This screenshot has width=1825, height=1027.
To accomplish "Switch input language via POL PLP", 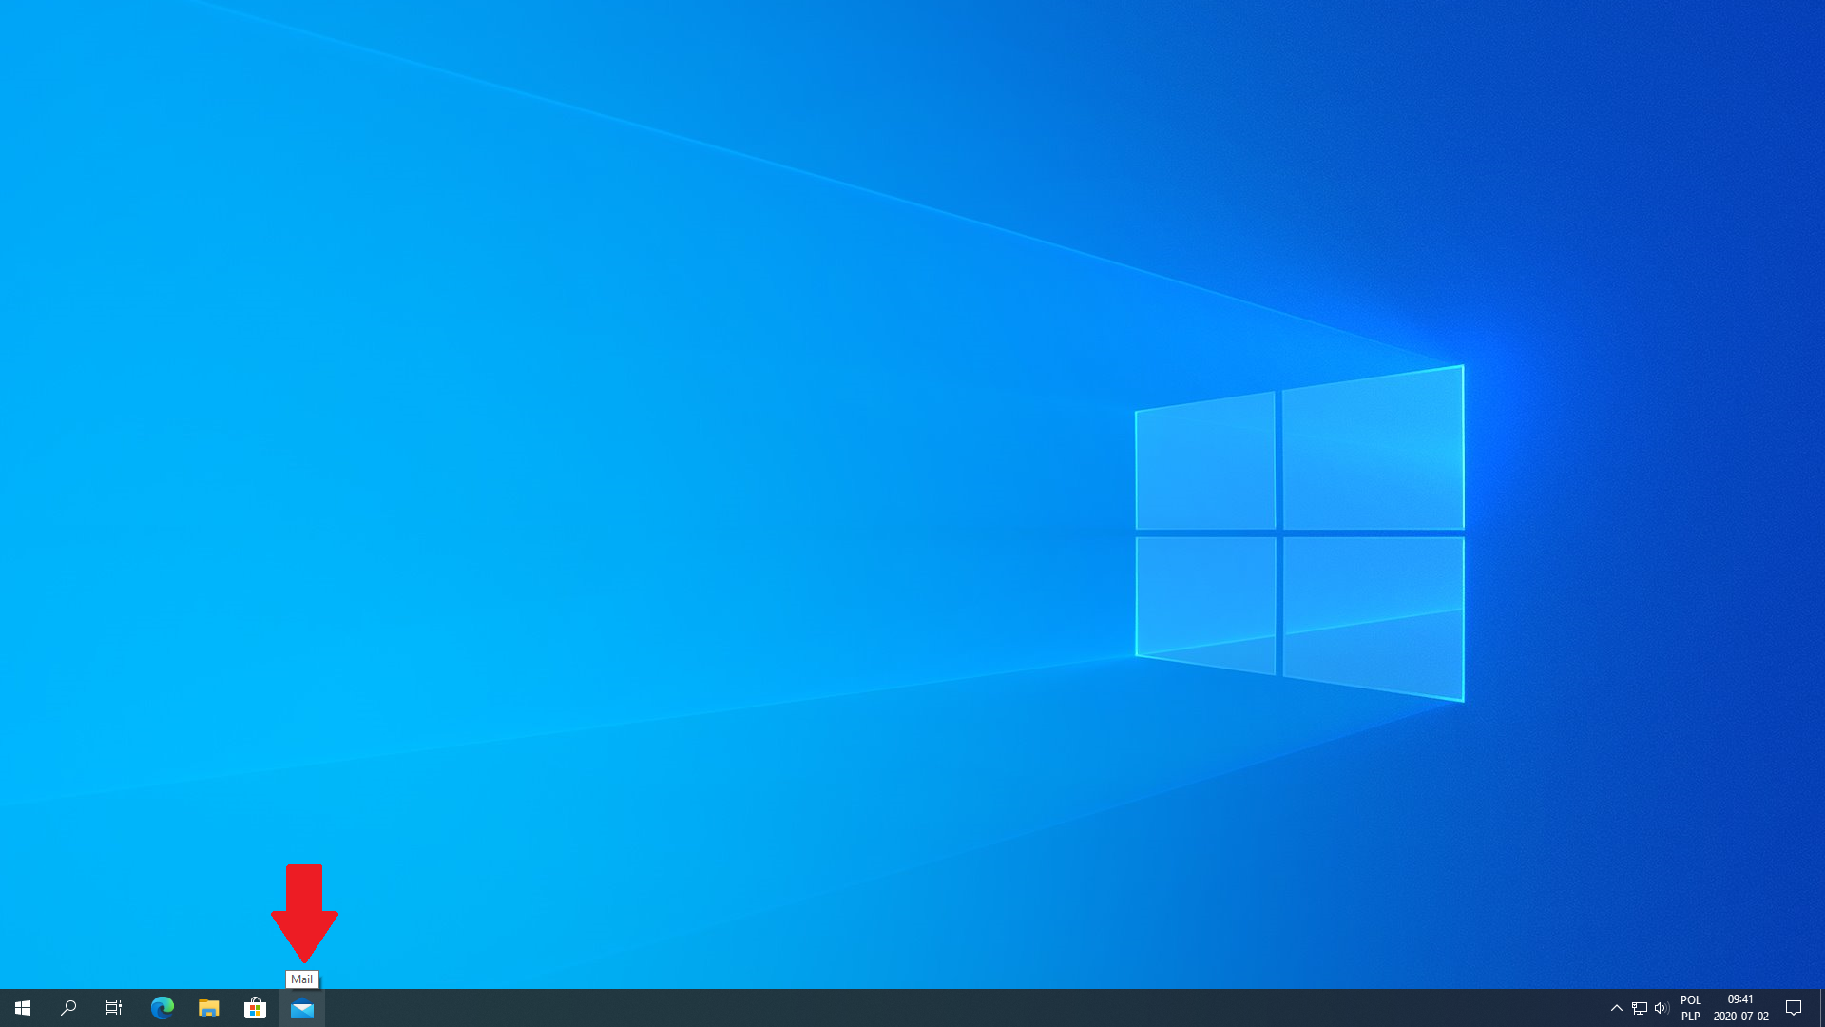I will click(1690, 1008).
